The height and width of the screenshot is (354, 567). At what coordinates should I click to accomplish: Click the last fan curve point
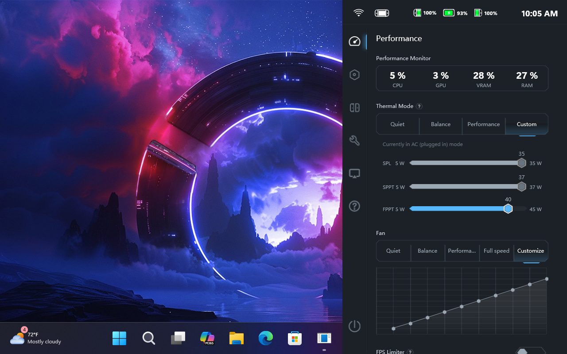click(547, 279)
